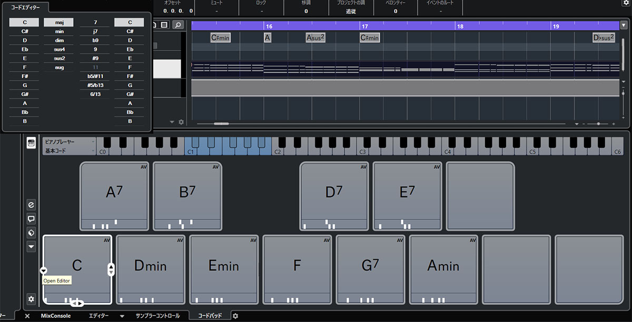Click the C3 key on the chord pads keyboard
The height and width of the screenshot is (322, 632).
point(363,146)
